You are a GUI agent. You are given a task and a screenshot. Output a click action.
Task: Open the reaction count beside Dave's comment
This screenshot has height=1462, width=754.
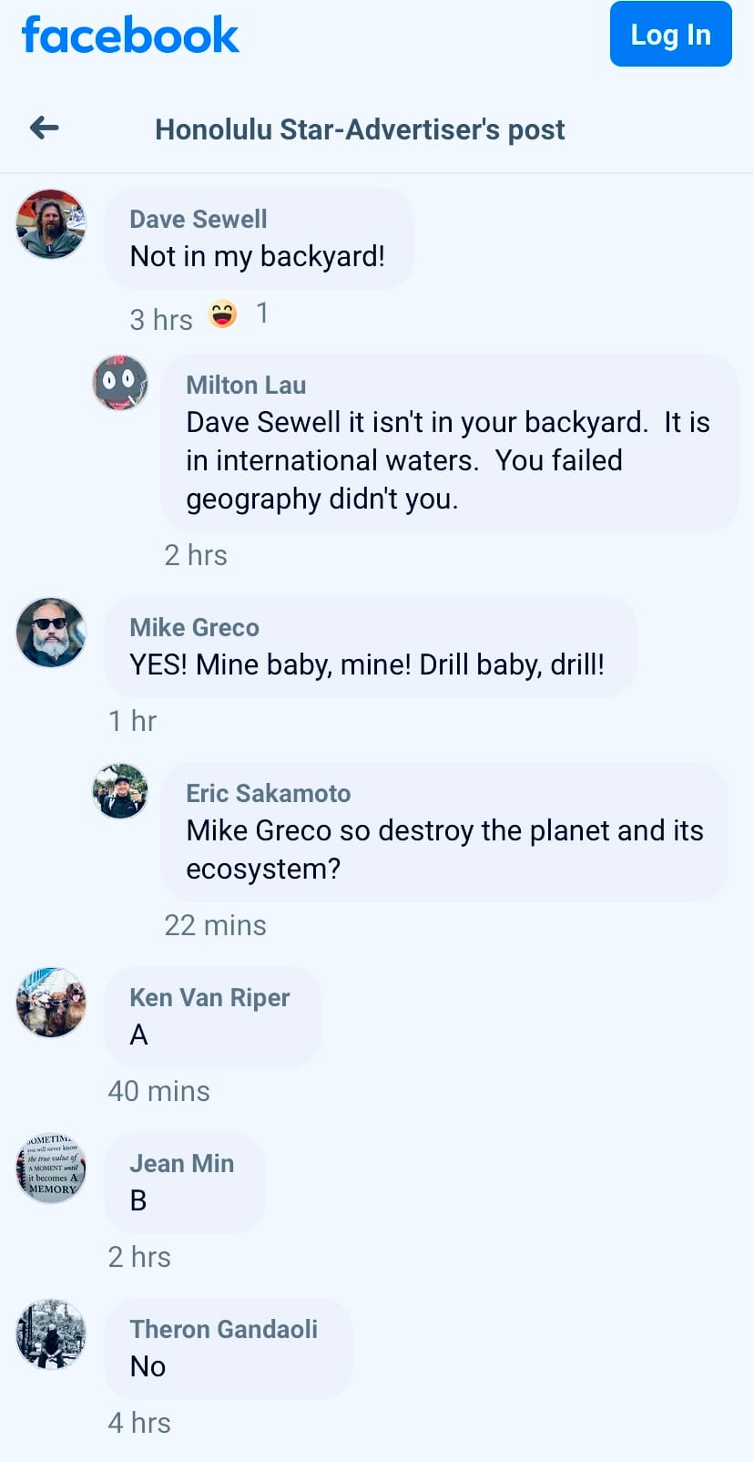(262, 314)
